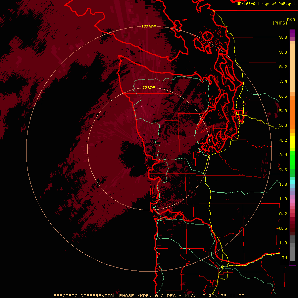The image size is (298, 298).
Task: Click the KLGX station identifier
Action: (191, 296)
